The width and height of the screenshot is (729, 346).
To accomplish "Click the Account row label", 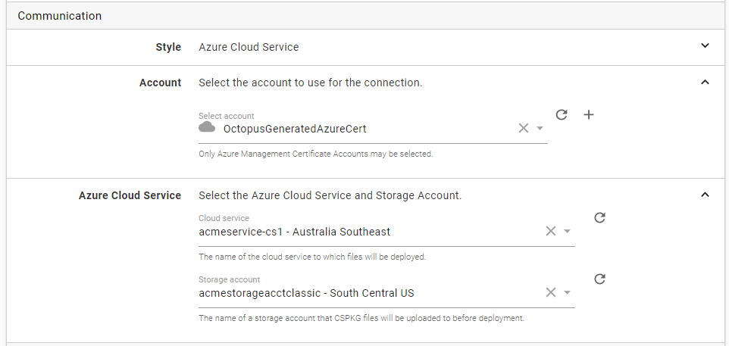I will coord(160,83).
